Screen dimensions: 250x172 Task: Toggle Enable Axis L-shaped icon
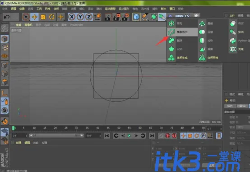click(5, 93)
